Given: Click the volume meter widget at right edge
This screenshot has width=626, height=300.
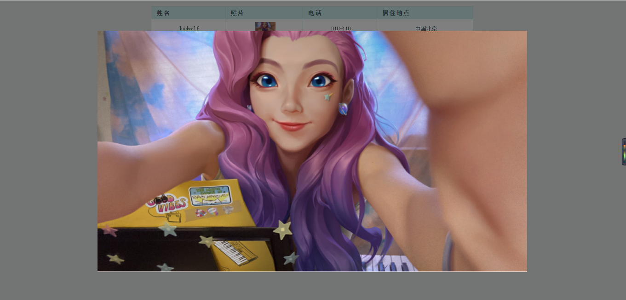Looking at the screenshot, I should pyautogui.click(x=624, y=152).
